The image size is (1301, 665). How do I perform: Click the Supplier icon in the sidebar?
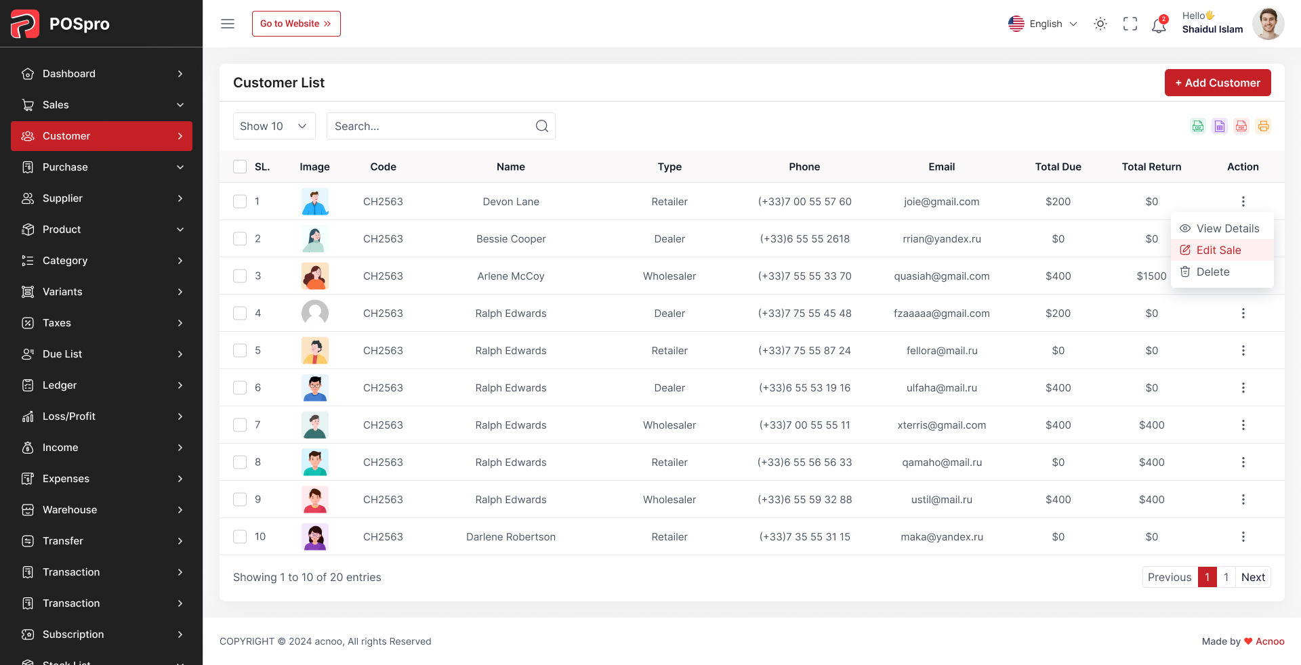[x=28, y=198]
